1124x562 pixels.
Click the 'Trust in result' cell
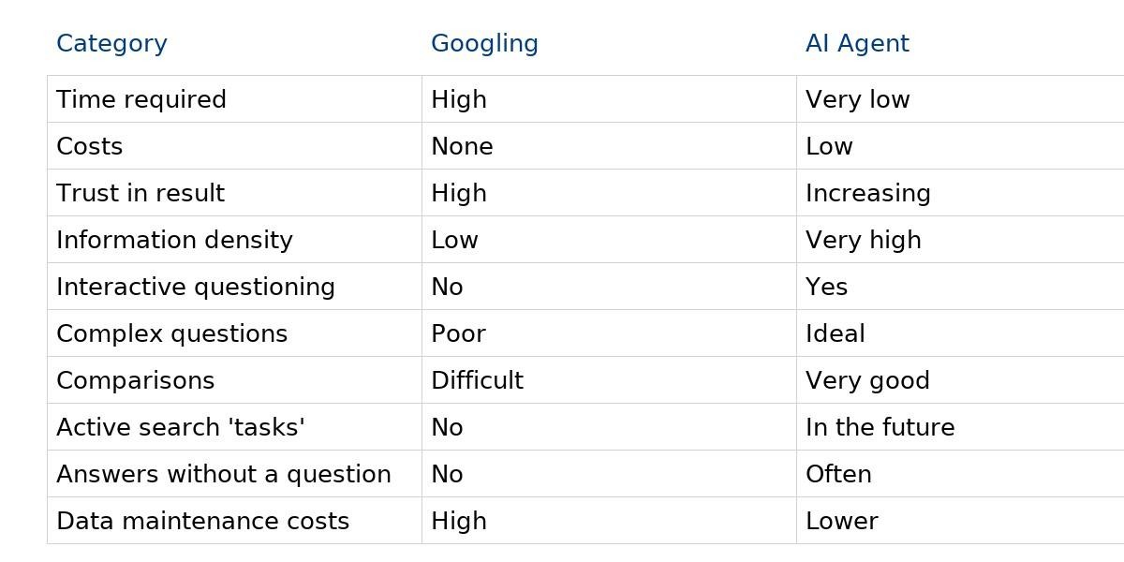pos(140,193)
